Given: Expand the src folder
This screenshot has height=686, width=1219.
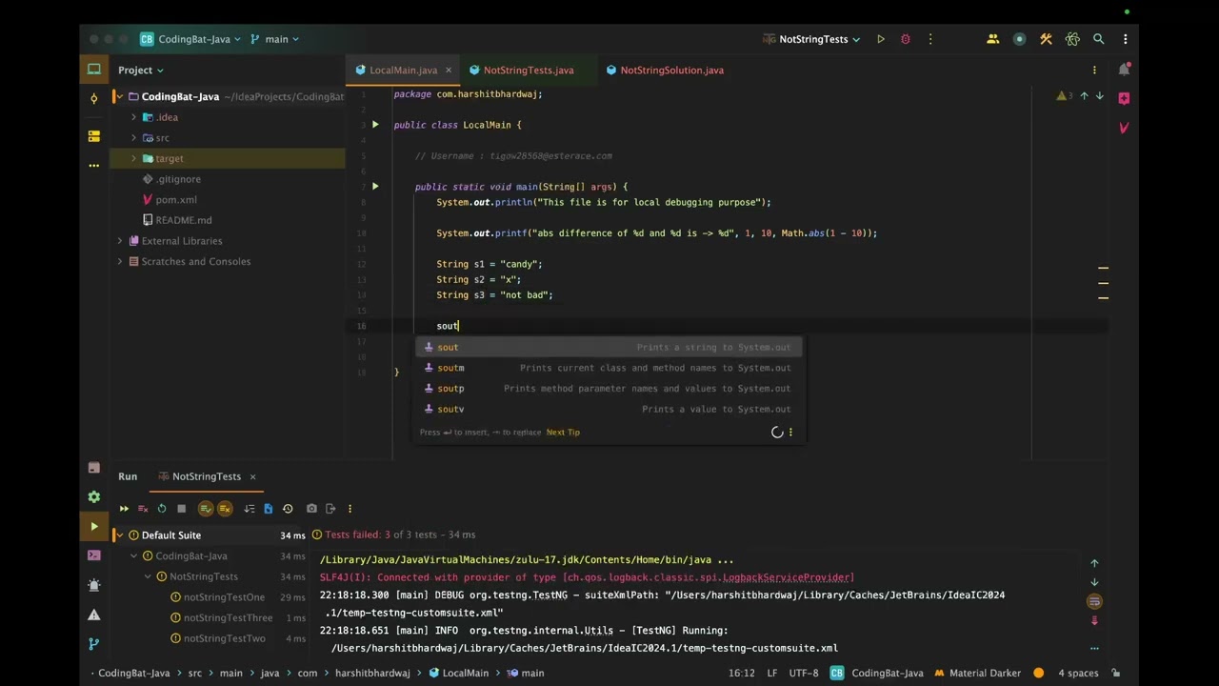Looking at the screenshot, I should click(133, 138).
